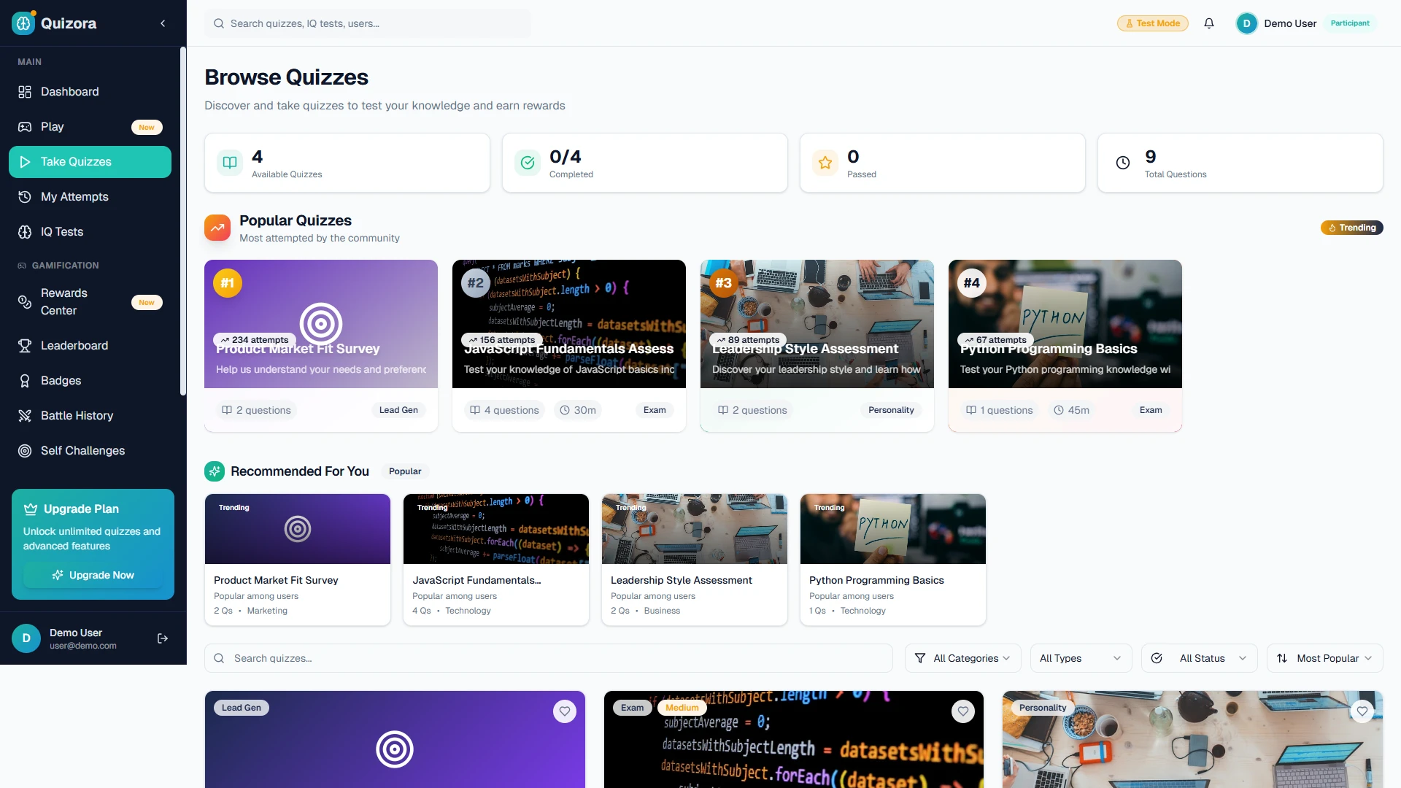Favorite the Personality quiz with its heart

(1362, 711)
